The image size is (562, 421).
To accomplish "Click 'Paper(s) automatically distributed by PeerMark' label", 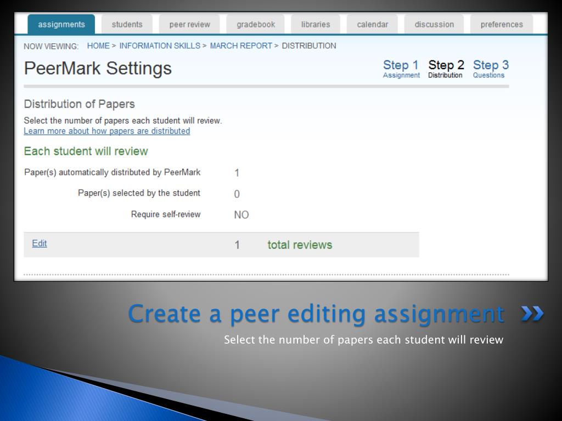I will tap(112, 173).
